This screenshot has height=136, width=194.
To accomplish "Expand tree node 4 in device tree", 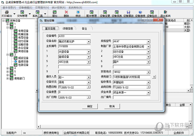I will click(x=7, y=68).
